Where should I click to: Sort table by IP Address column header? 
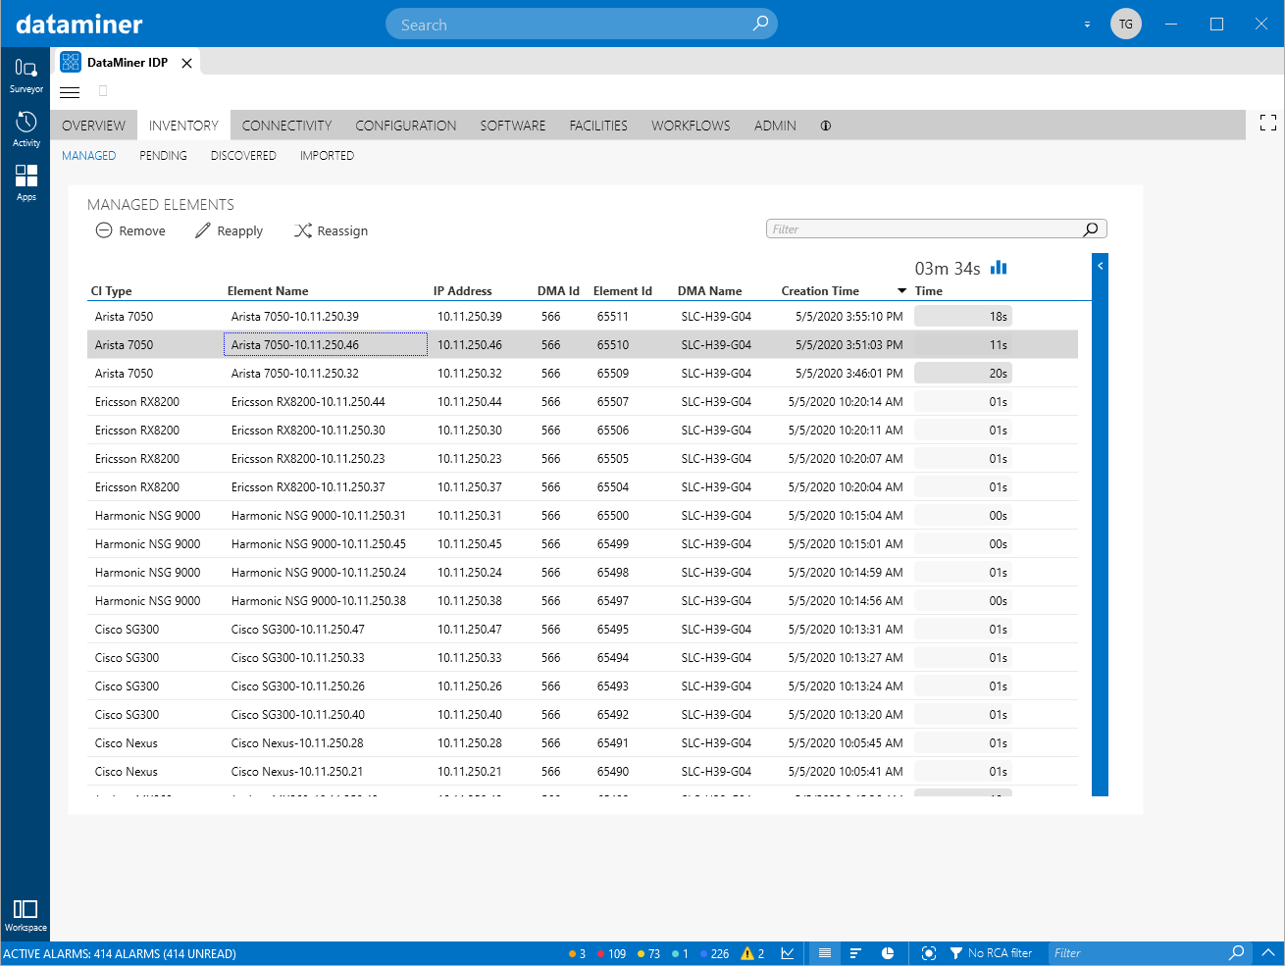point(462,291)
